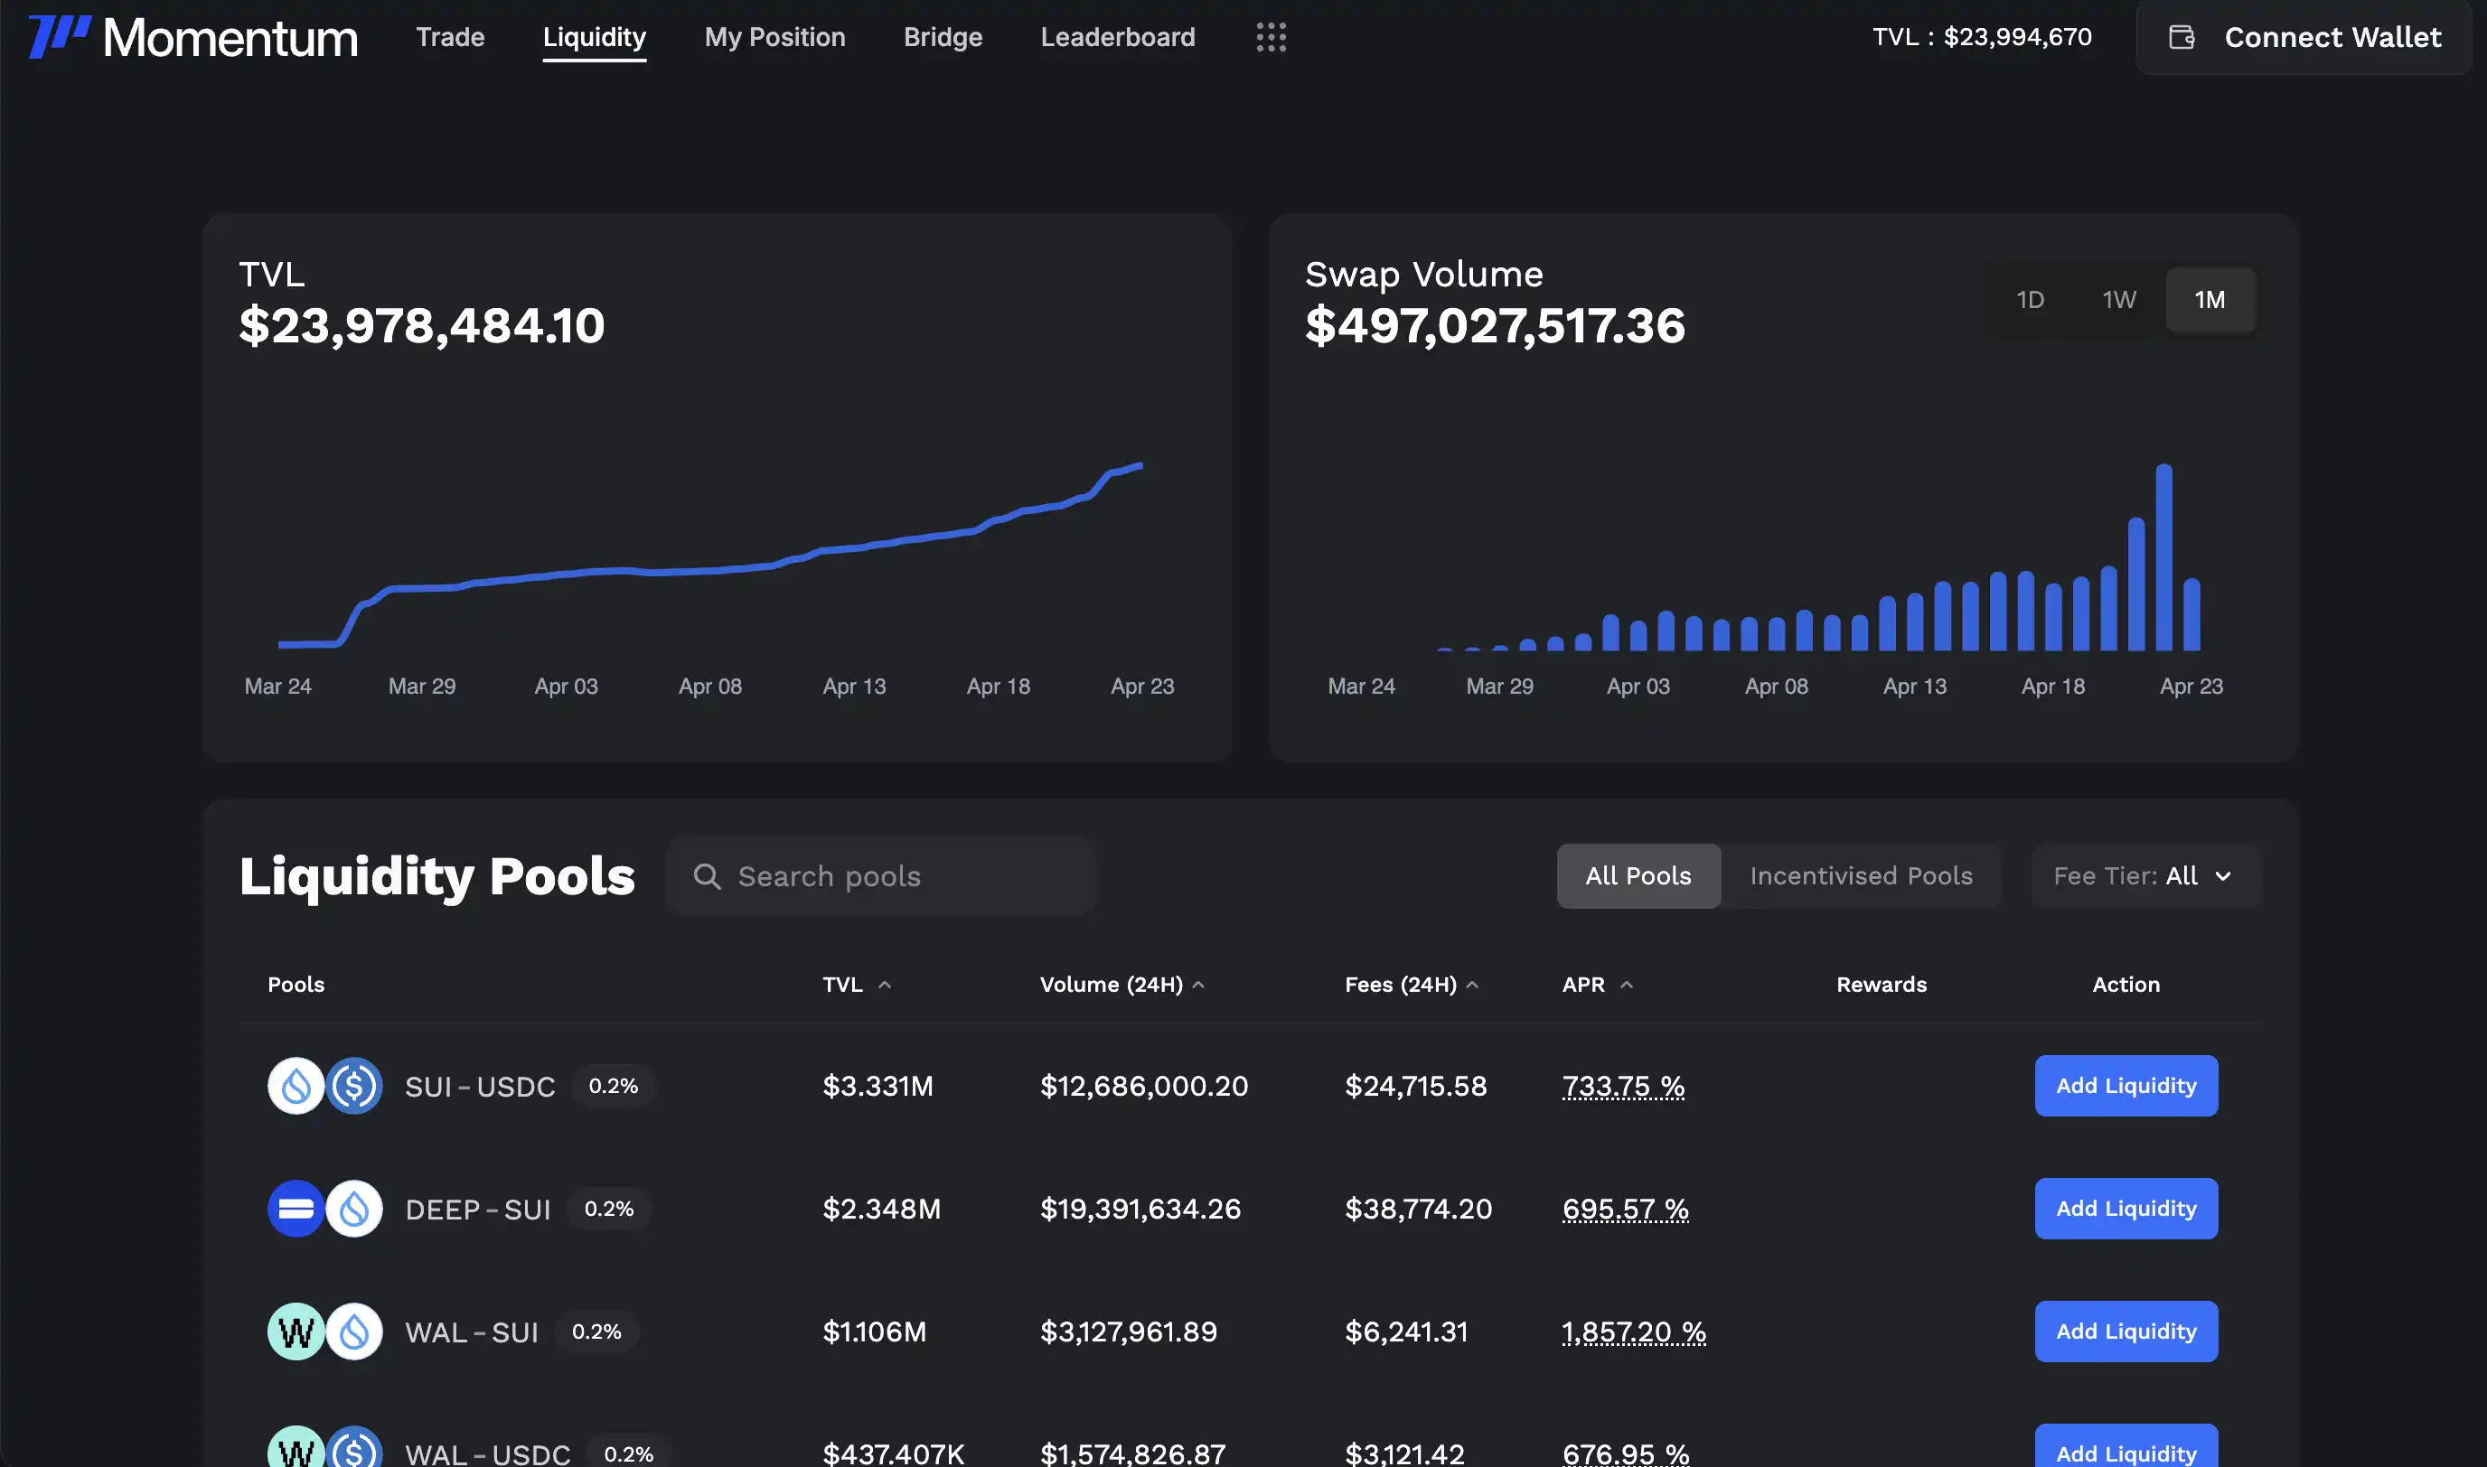
Task: Select the Incentivised Pools filter
Action: tap(1860, 876)
